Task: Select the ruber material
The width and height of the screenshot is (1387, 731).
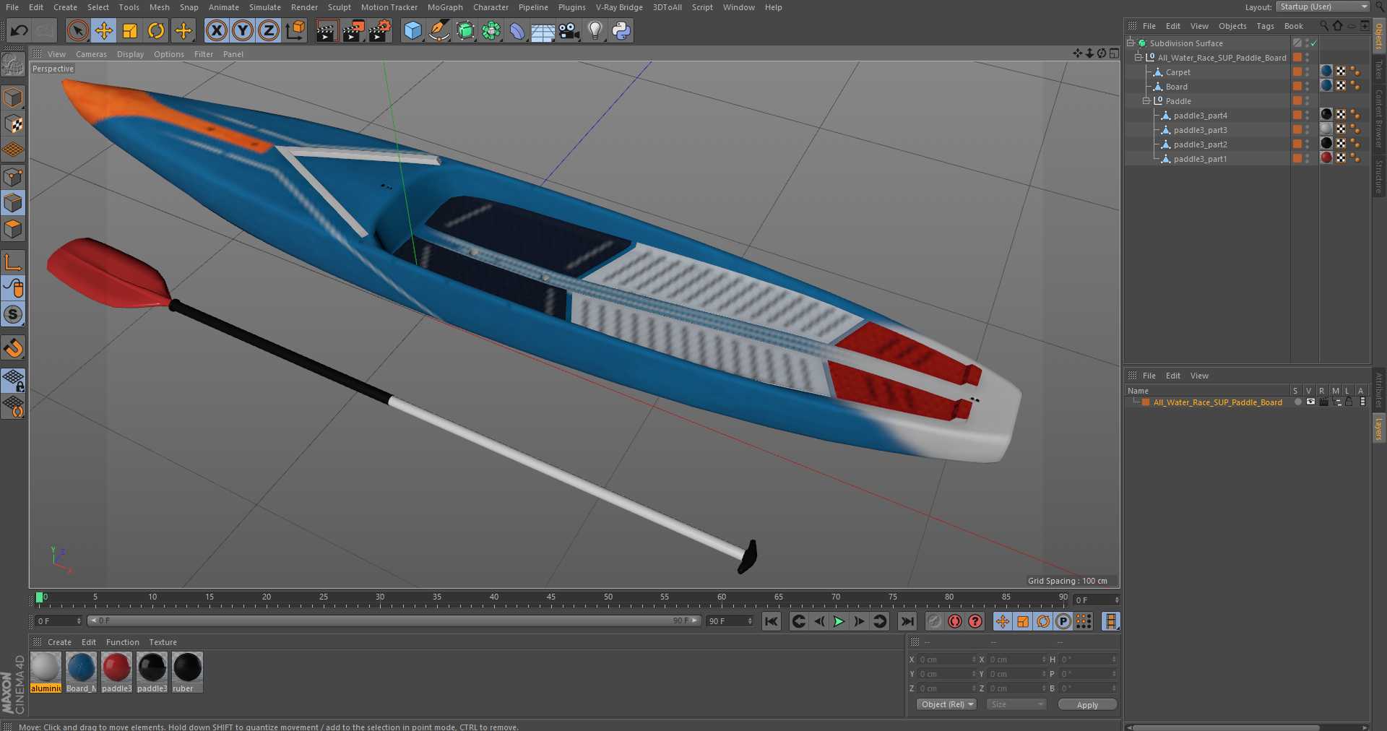Action: point(187,672)
